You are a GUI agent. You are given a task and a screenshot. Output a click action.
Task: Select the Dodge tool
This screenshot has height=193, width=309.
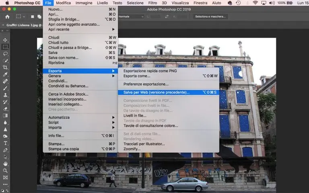pyautogui.click(x=5, y=136)
